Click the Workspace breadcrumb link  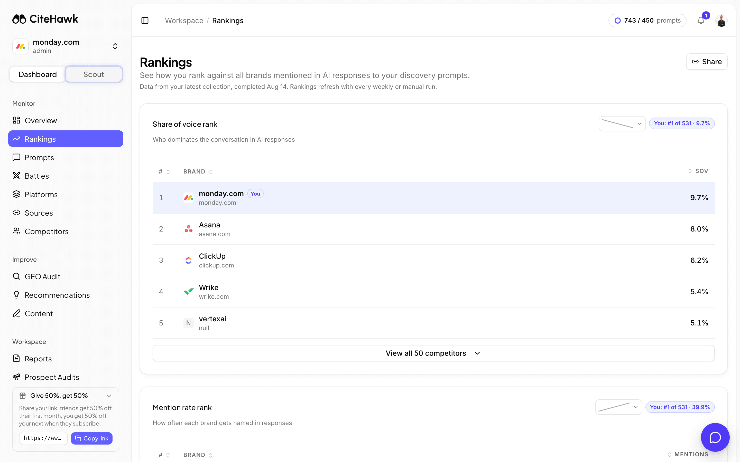[x=184, y=21]
